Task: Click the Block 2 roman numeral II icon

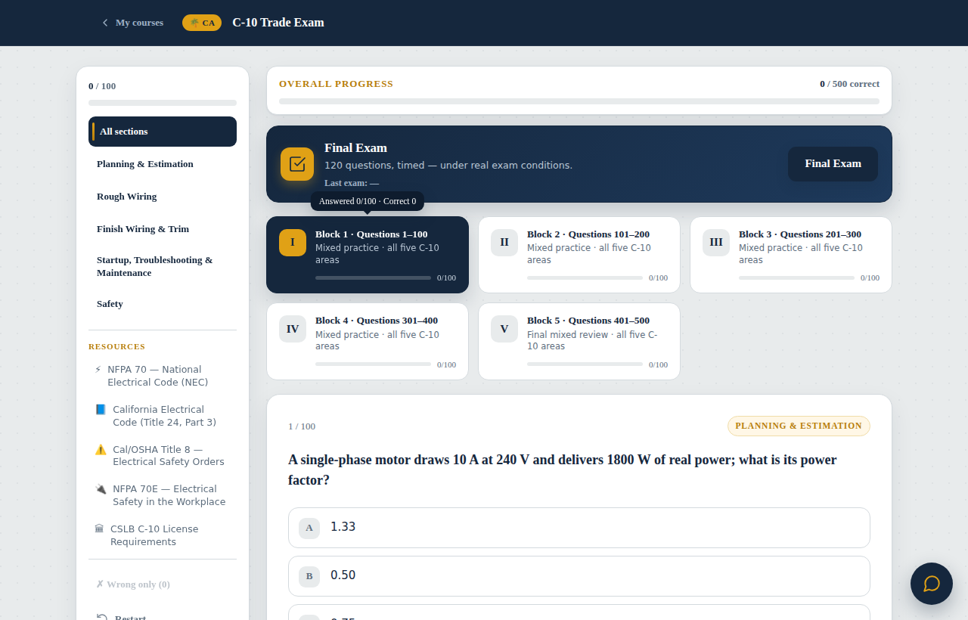Action: pos(504,243)
